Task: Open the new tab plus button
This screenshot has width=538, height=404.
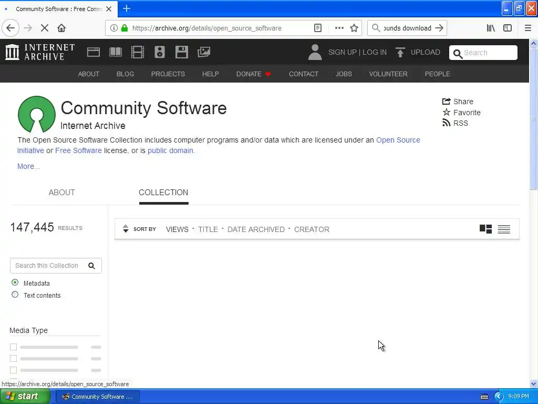Action: point(127,8)
